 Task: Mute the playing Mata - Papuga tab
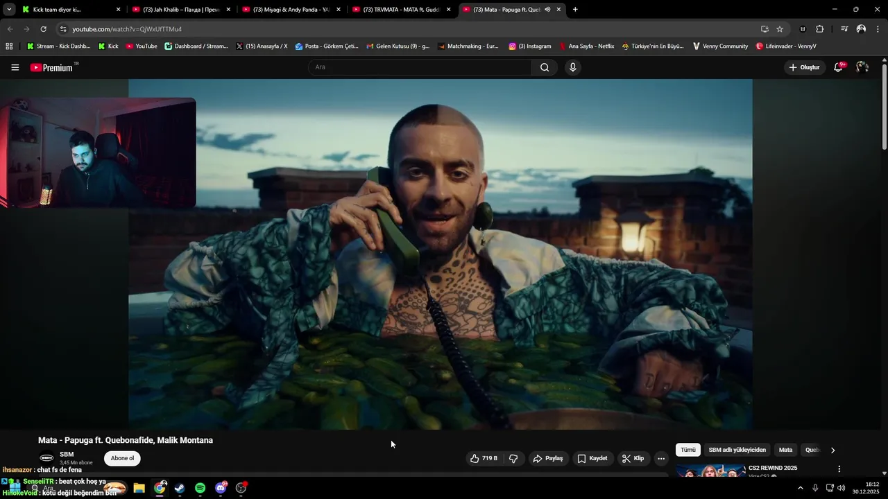point(547,10)
